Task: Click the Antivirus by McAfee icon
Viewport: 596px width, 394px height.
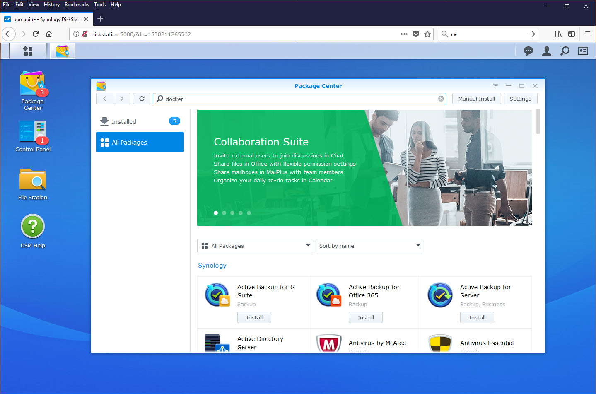Action: [x=329, y=343]
